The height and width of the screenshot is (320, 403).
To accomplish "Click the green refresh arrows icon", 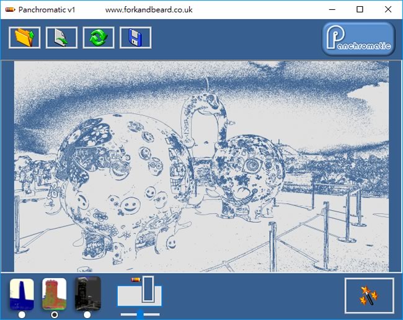I will click(x=99, y=38).
